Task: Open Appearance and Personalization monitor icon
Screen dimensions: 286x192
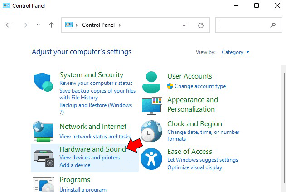Action: pos(152,105)
